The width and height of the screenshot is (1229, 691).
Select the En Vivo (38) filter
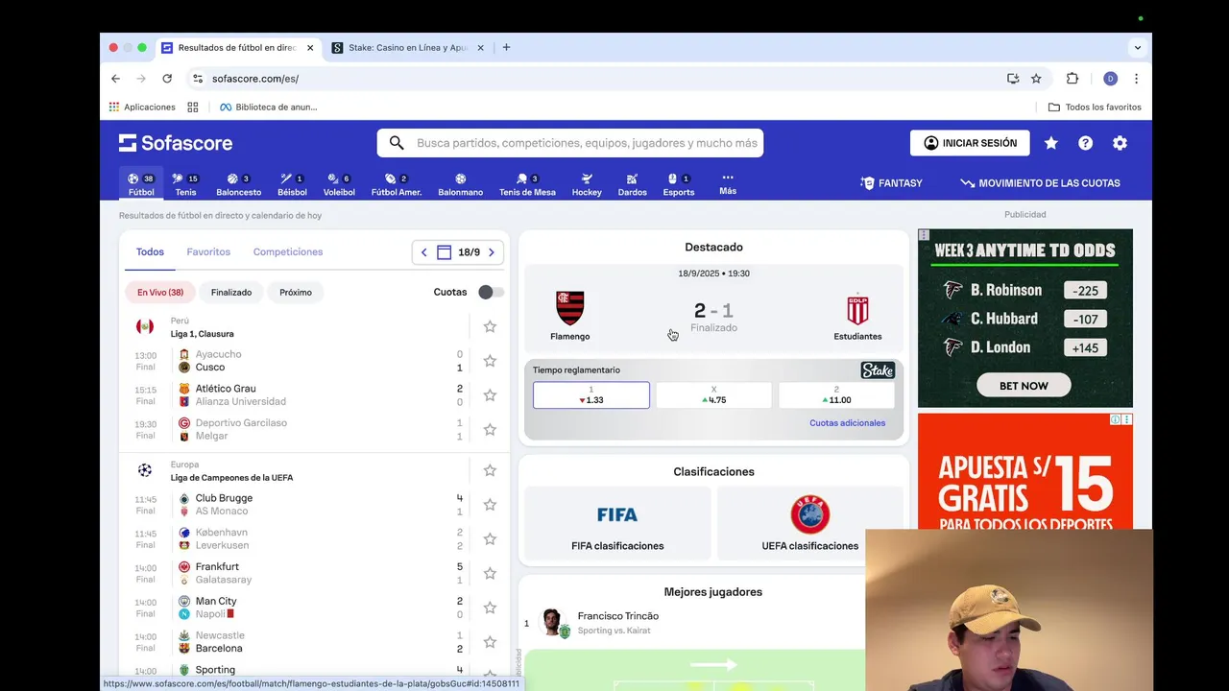(x=160, y=292)
